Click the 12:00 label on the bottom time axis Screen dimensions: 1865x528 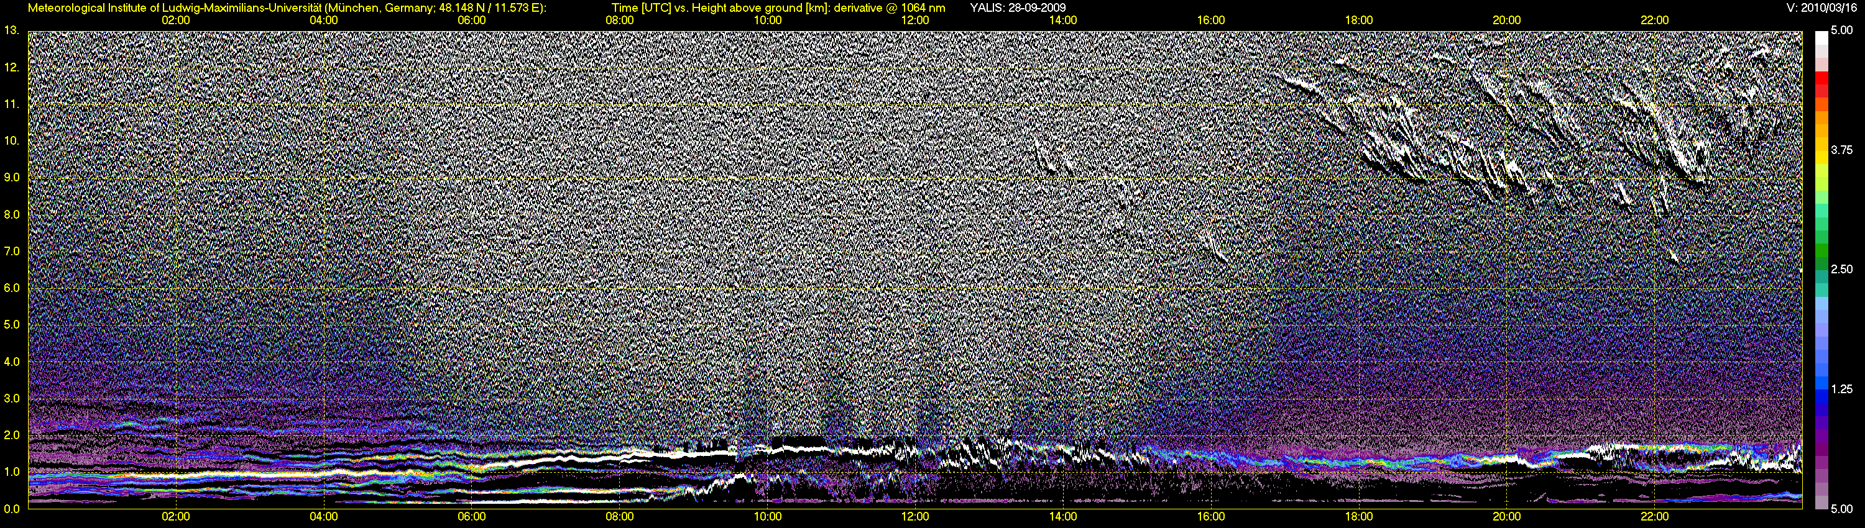point(915,516)
